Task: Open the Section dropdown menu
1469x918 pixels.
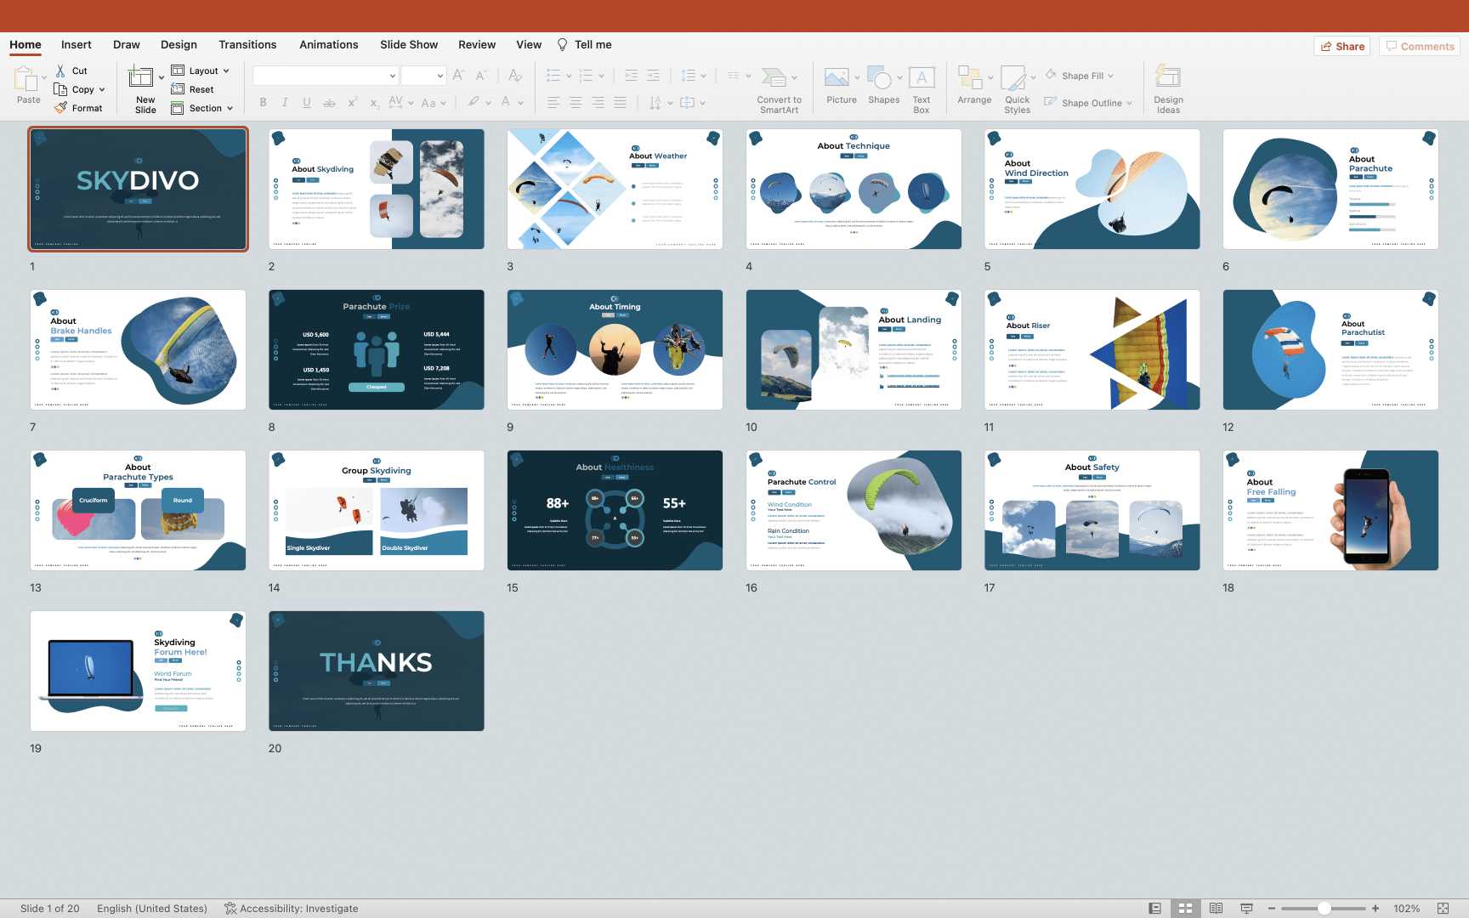Action: click(230, 109)
